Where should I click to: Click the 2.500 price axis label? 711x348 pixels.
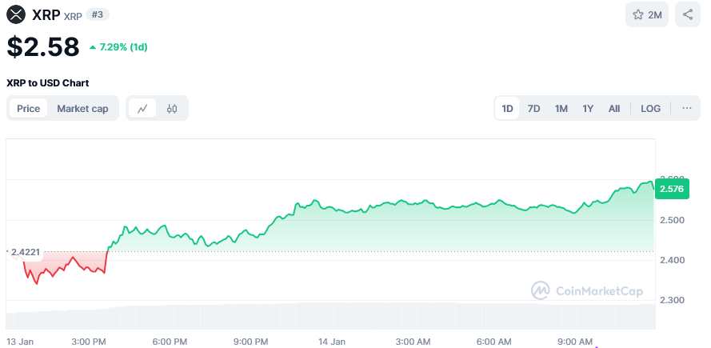[x=672, y=220]
